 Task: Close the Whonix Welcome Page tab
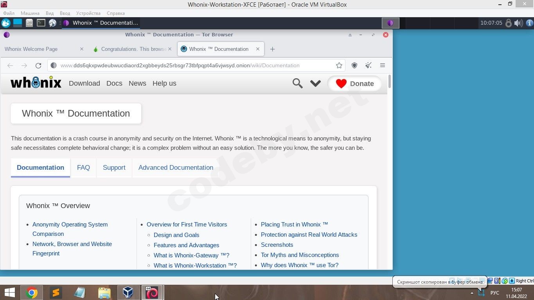(x=82, y=49)
